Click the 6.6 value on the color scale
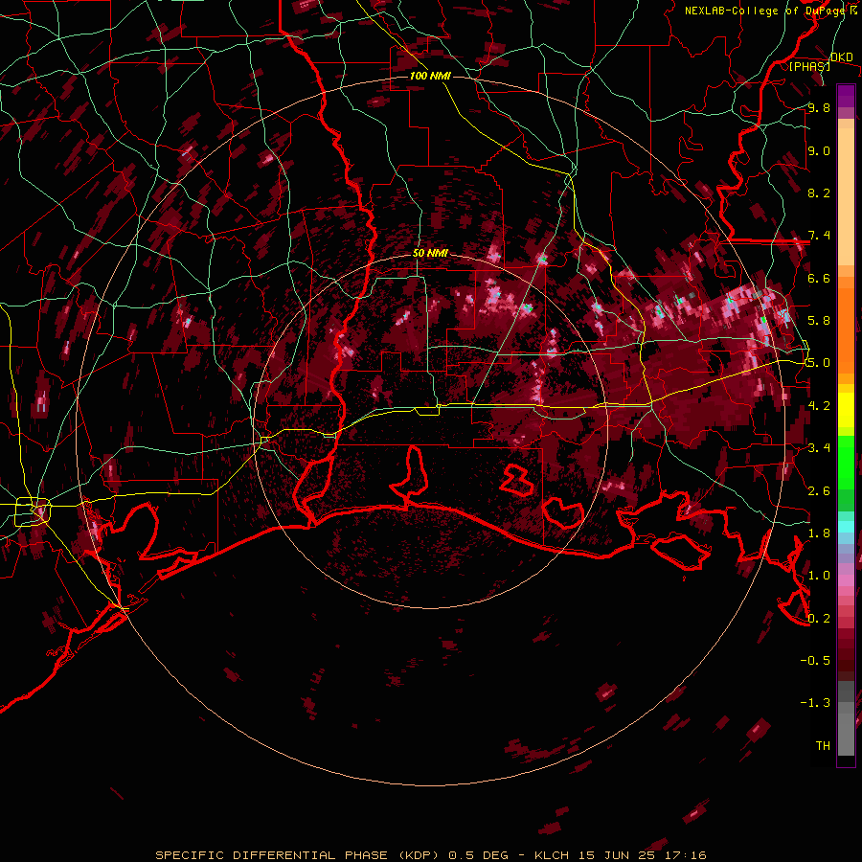862x862 pixels. click(819, 278)
